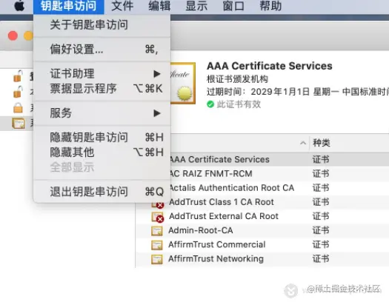Select the AffirmTrust Commercial row

262,244
